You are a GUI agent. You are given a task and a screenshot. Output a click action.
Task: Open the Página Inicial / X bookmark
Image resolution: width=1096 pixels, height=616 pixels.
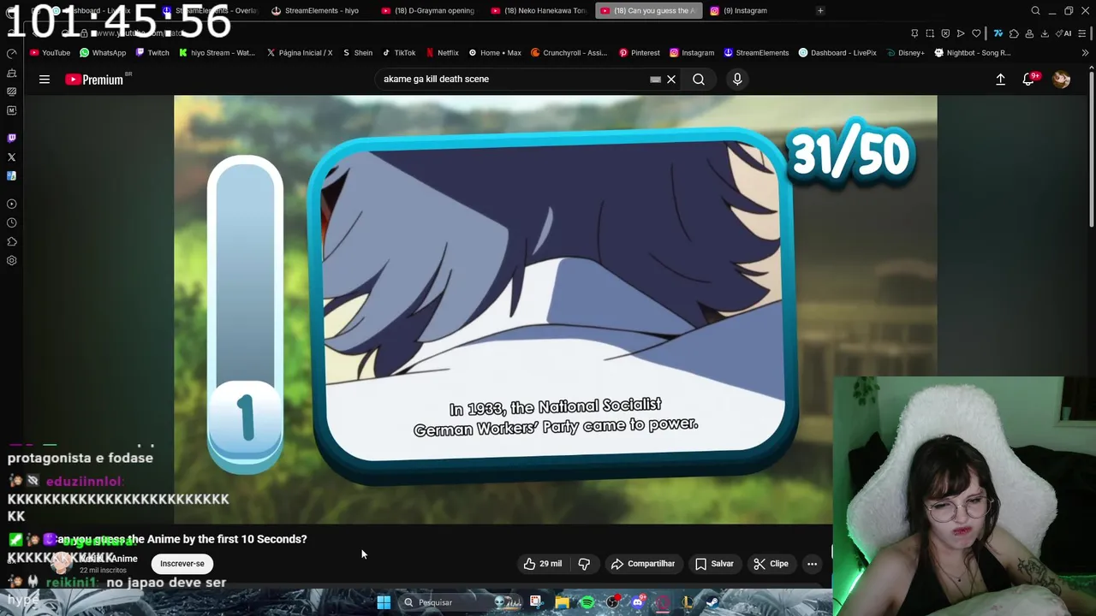point(300,53)
